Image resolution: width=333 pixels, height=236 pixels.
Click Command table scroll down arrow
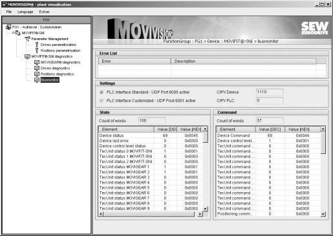323,214
